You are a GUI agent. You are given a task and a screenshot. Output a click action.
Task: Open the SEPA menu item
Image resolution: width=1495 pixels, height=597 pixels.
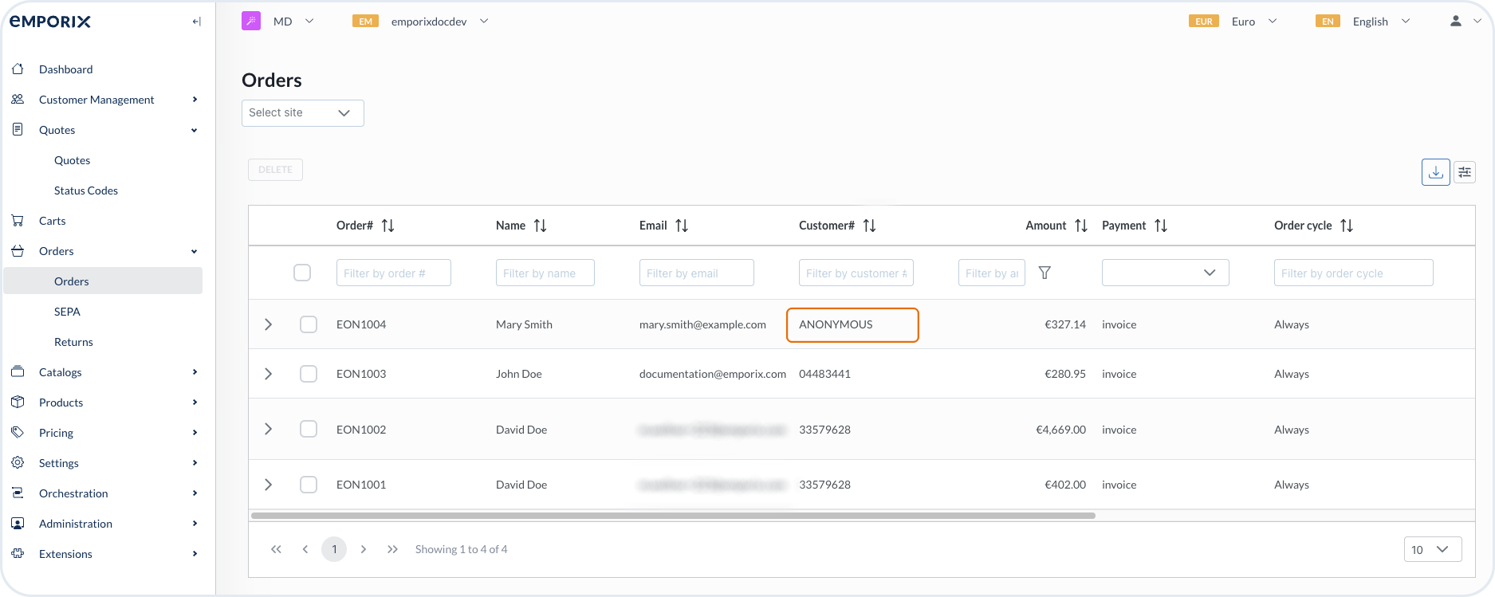(x=67, y=312)
